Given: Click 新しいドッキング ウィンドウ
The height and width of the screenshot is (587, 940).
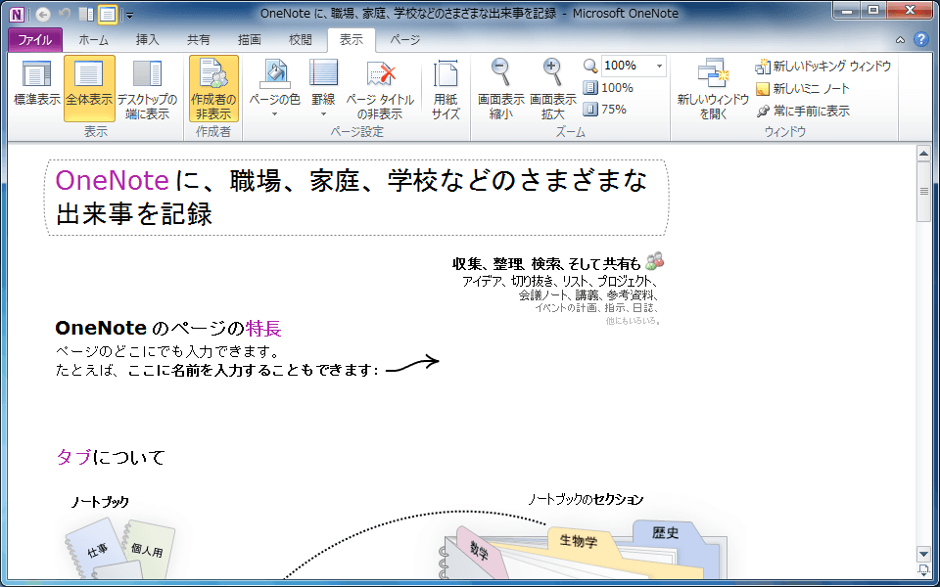Looking at the screenshot, I should click(823, 66).
